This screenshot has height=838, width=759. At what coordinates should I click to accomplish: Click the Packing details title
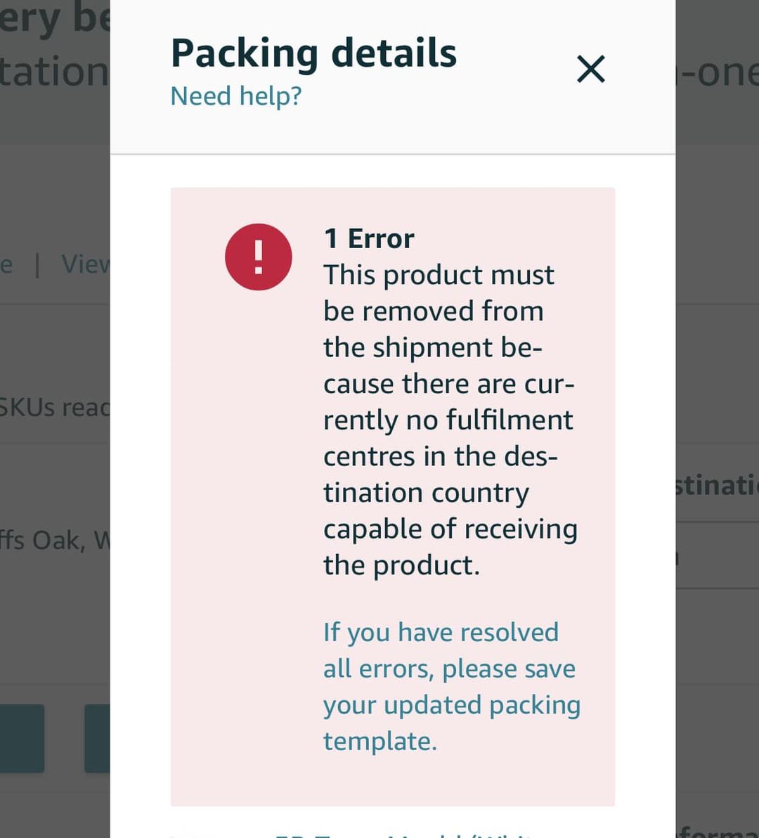(313, 53)
